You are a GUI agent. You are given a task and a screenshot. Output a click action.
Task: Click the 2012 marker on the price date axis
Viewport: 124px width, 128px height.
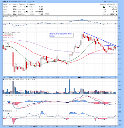[58, 77]
